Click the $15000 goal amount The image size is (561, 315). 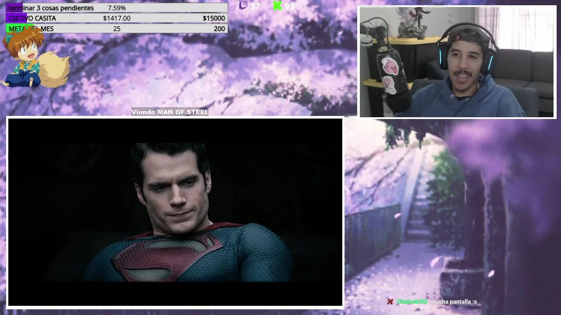pyautogui.click(x=214, y=18)
